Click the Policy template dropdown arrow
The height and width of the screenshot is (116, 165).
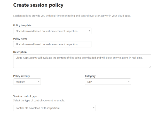click(x=89, y=31)
